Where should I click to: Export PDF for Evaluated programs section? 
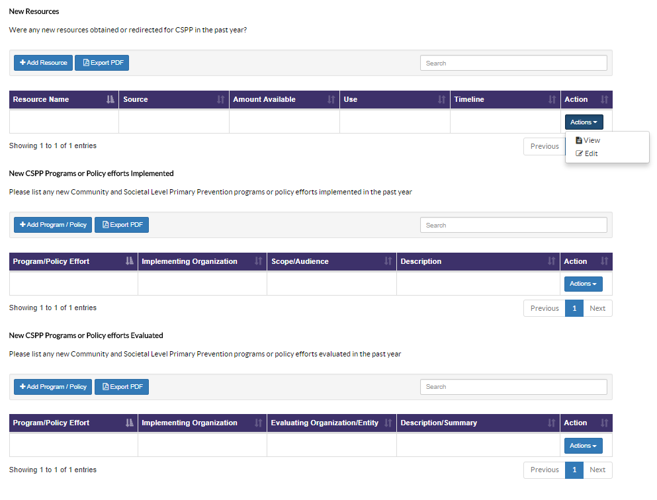pos(122,387)
